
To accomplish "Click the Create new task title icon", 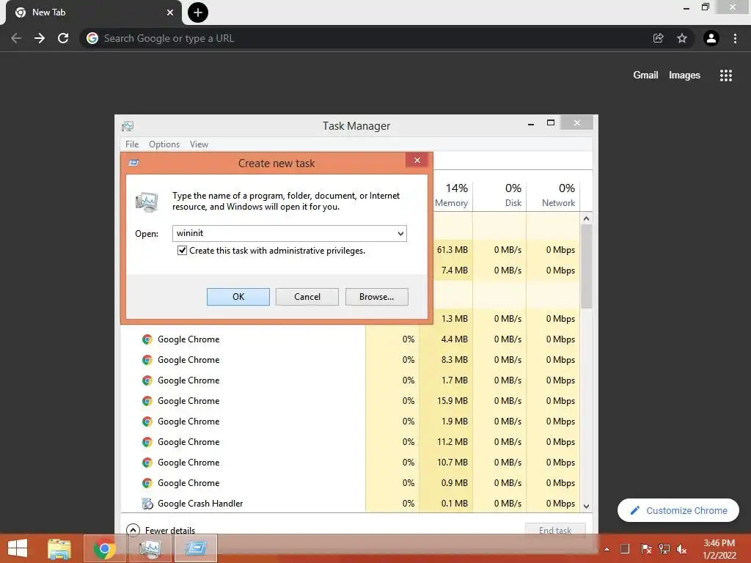I will point(133,163).
